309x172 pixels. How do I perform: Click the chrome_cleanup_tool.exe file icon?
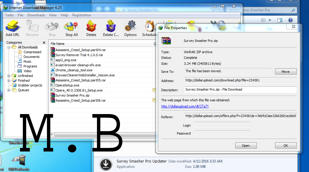point(53,70)
